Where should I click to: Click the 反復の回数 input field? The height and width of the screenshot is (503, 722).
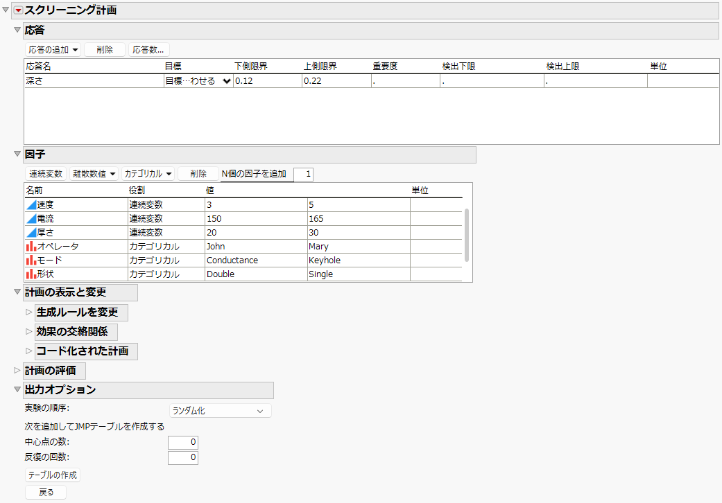[183, 457]
